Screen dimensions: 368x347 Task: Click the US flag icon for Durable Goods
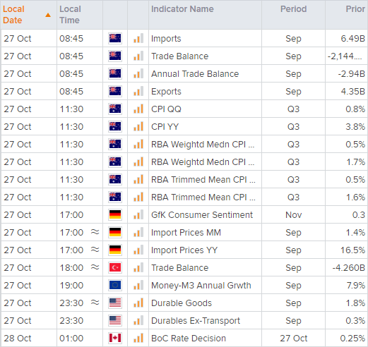[115, 303]
